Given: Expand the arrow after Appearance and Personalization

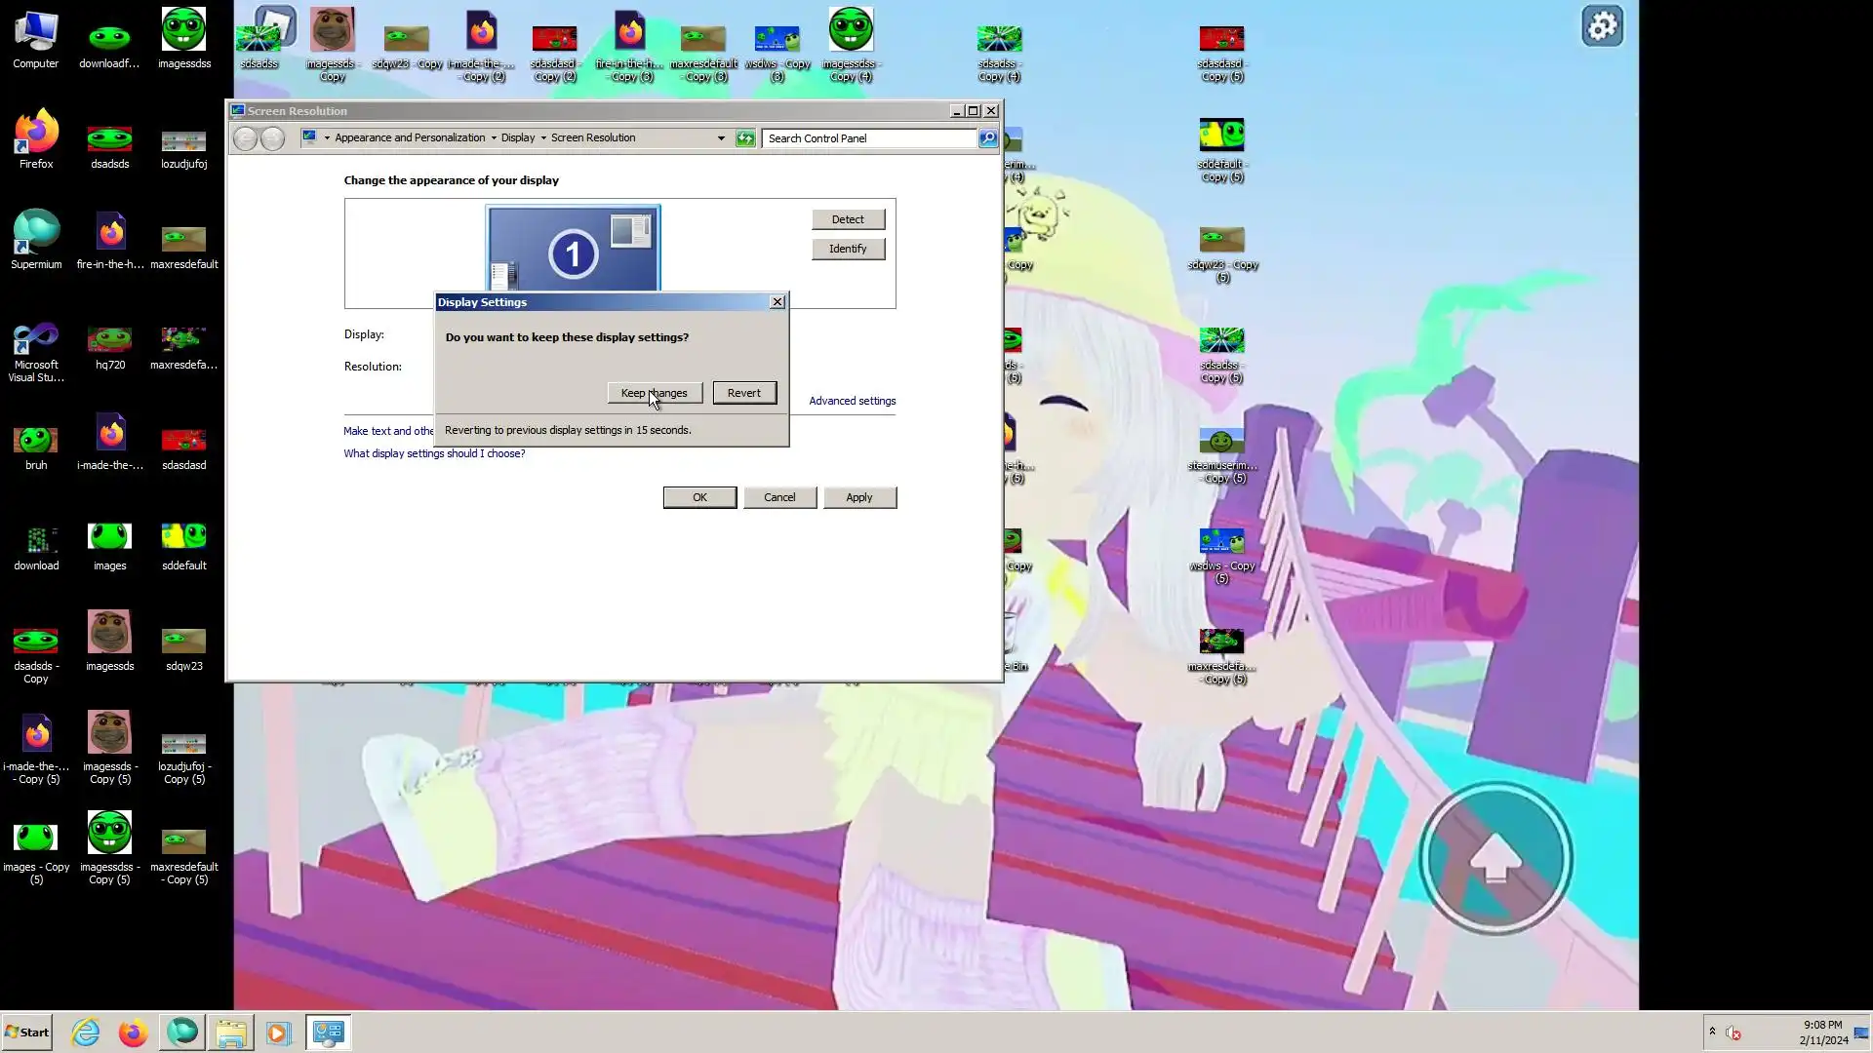Looking at the screenshot, I should pyautogui.click(x=494, y=138).
